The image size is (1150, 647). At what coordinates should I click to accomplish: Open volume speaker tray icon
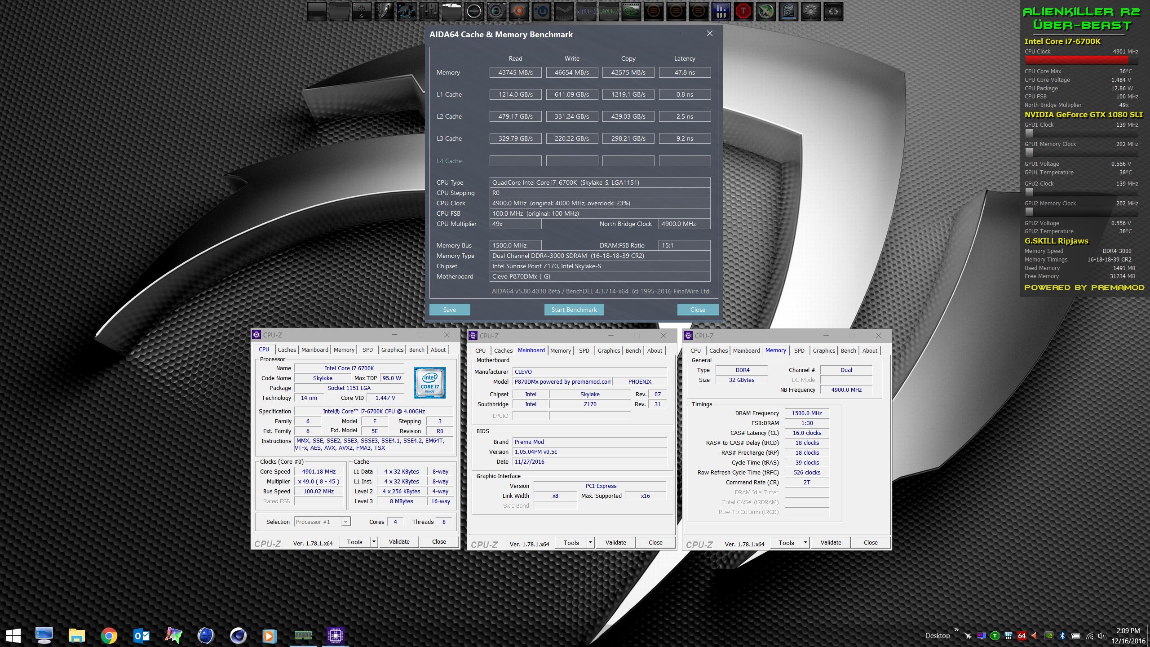point(1102,636)
